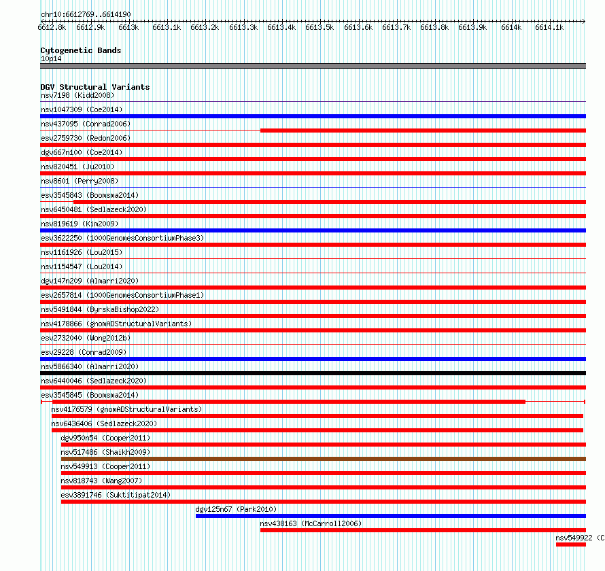Select brown bar of nsv517486 (Shaikh2009)

point(324,459)
